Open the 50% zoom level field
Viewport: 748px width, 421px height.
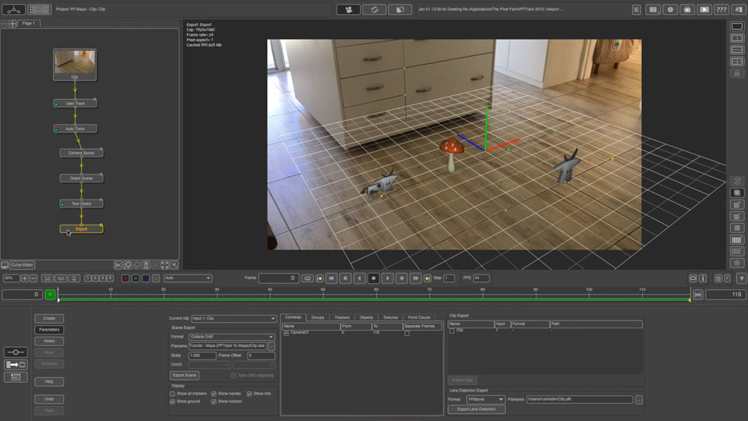pyautogui.click(x=10, y=278)
